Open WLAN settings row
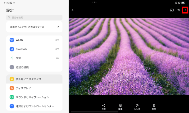The width and height of the screenshot is (189, 113). [x=34, y=40]
